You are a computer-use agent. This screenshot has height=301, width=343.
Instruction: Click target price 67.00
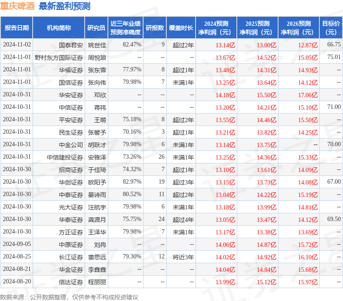334,182
